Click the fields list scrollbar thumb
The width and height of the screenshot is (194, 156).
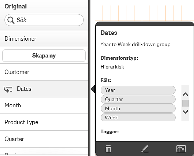pyautogui.click(x=186, y=103)
